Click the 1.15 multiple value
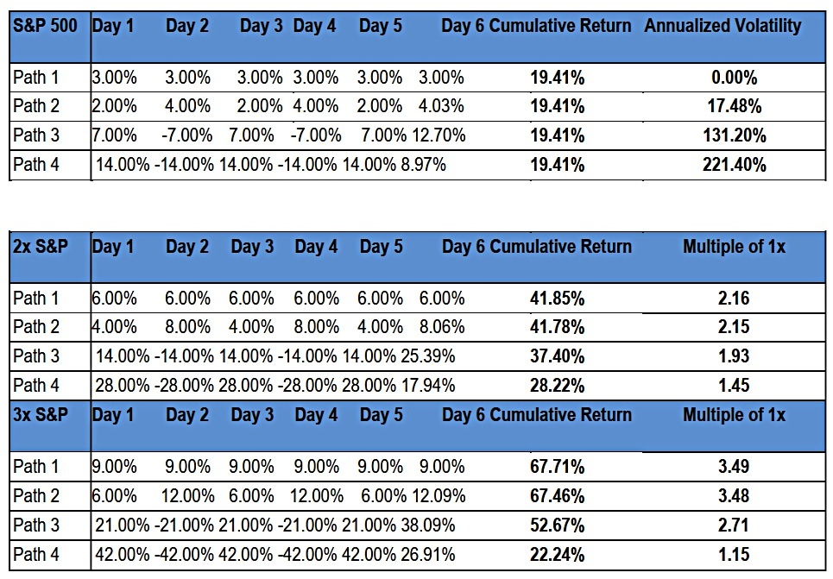The height and width of the screenshot is (579, 833). (x=734, y=555)
